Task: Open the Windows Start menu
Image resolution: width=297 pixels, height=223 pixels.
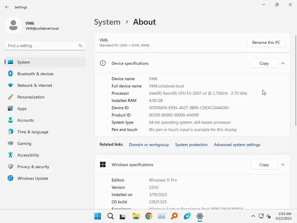Action: tap(97, 216)
